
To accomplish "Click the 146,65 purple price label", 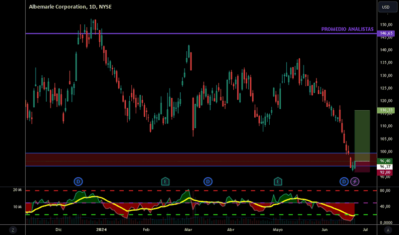I will pos(386,33).
